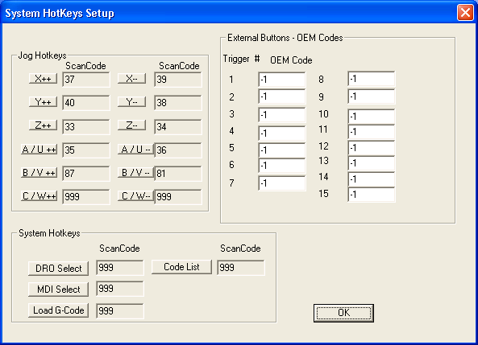
Task: Select the C / W-- button
Action: coord(135,196)
